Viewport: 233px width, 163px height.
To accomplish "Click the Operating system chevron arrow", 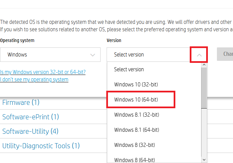I will (x=93, y=55).
